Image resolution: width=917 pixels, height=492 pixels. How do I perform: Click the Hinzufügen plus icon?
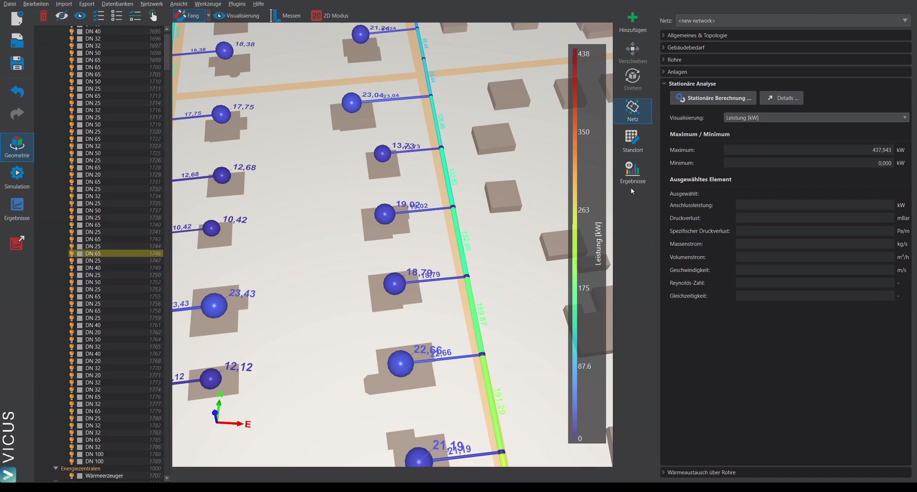coord(632,22)
